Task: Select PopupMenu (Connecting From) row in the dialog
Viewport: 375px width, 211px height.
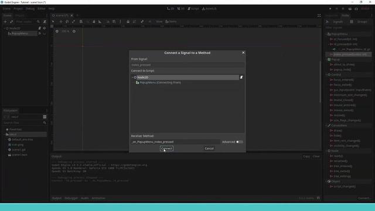Action: coord(160,83)
